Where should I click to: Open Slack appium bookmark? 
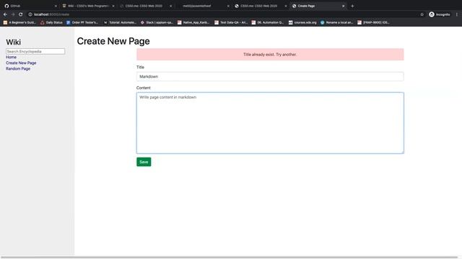coord(157,22)
